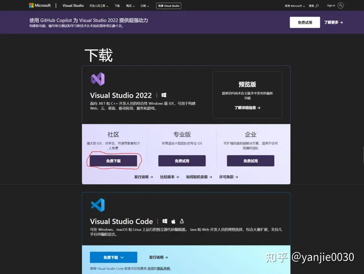Click the Apple icon beside Visual Studio Code

tap(173, 221)
